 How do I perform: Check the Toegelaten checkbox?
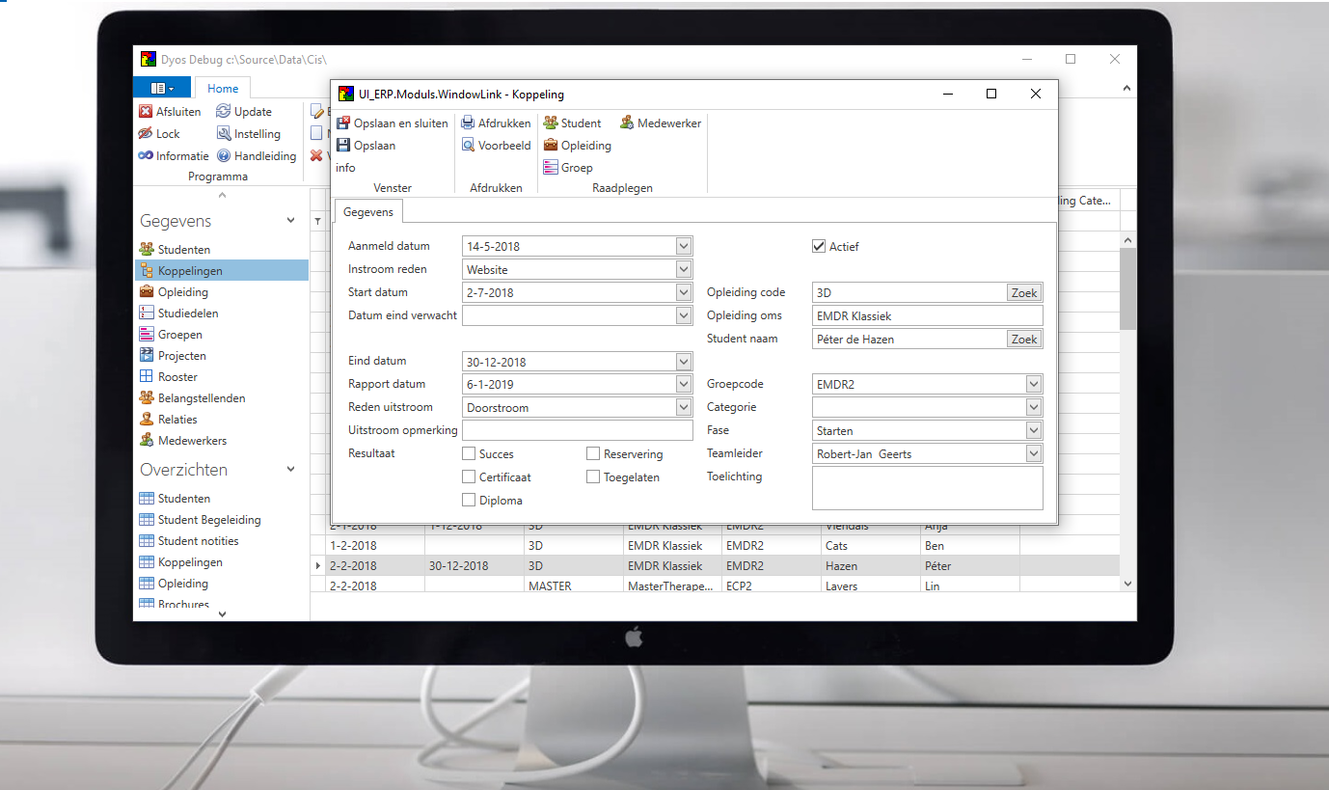(x=593, y=477)
